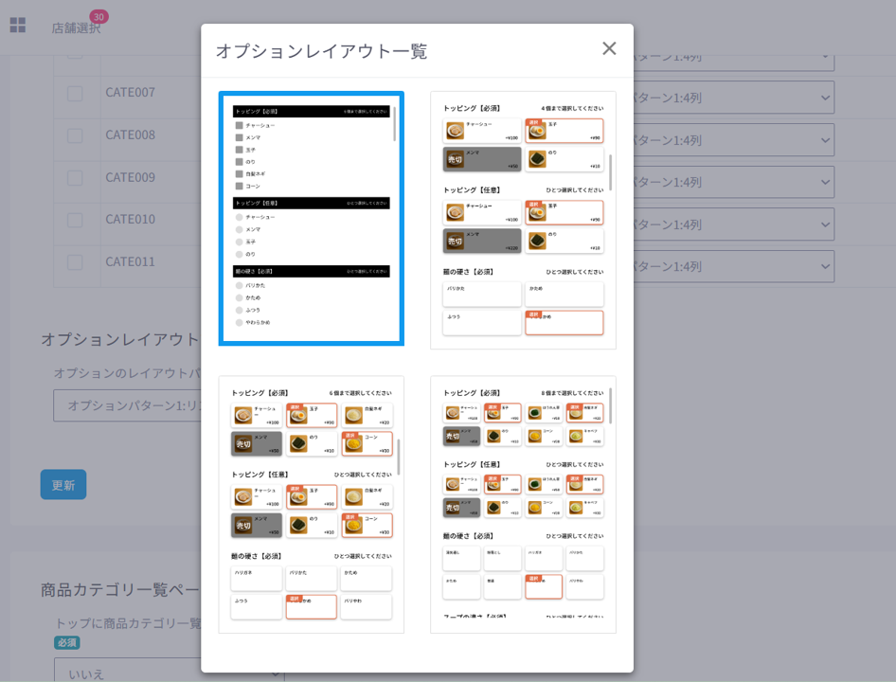The image size is (896, 682).
Task: Choose the two-column topping layout thumbnail
Action: point(523,220)
